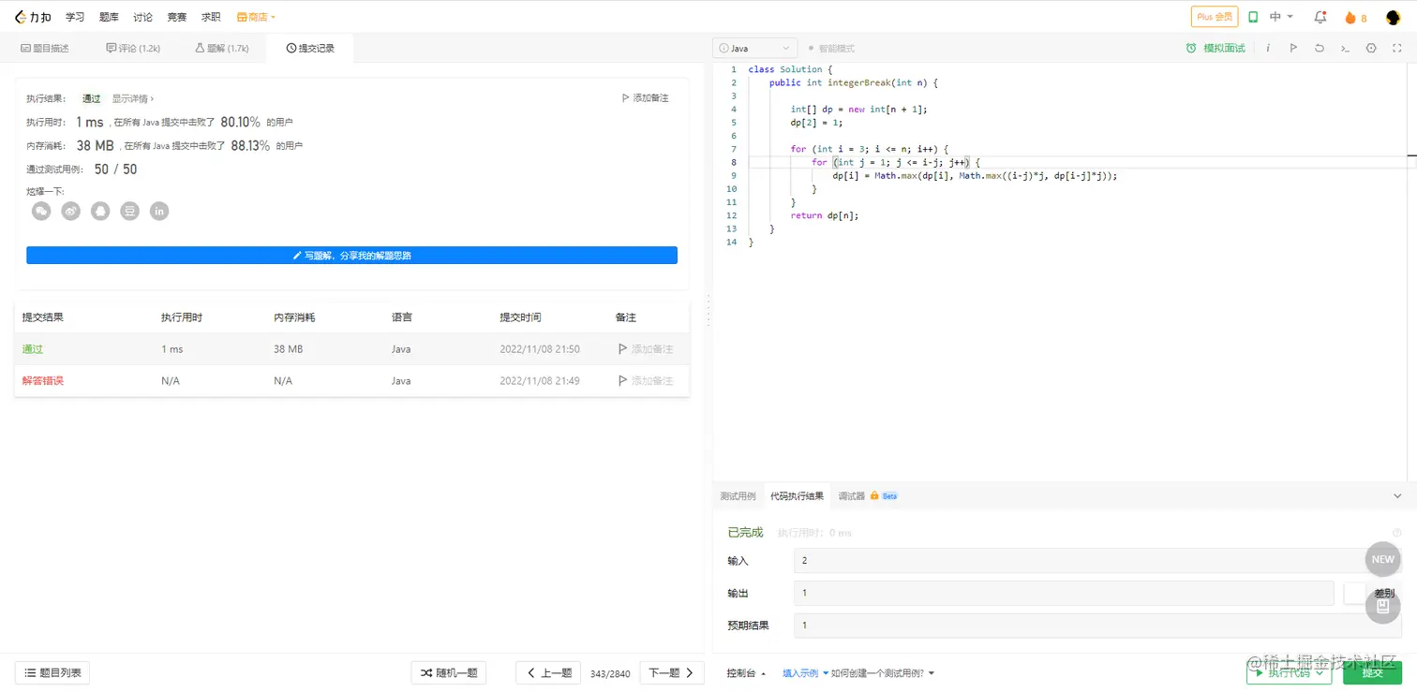The image size is (1417, 692).
Task: Share result to LinkedIn
Action: tap(159, 211)
